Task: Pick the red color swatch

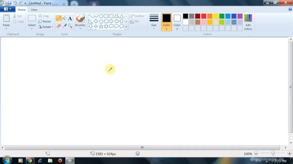Action: pos(204,16)
